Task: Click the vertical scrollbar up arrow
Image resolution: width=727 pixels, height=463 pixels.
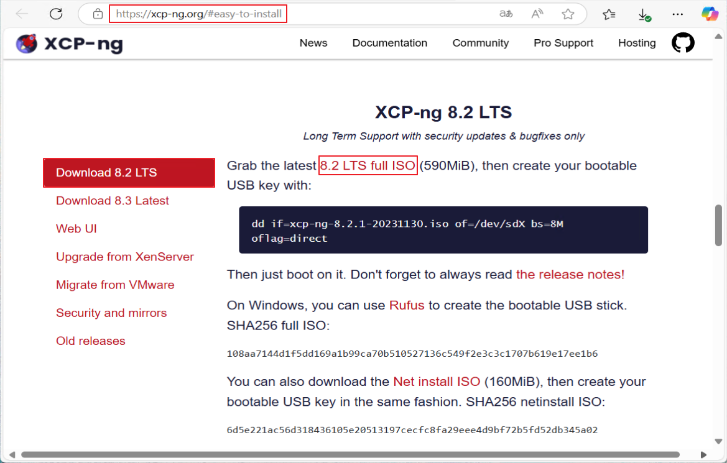Action: pyautogui.click(x=718, y=36)
